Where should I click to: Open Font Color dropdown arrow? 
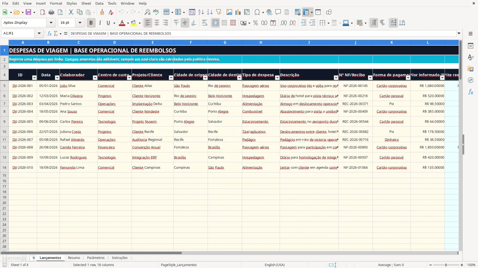(x=128, y=23)
